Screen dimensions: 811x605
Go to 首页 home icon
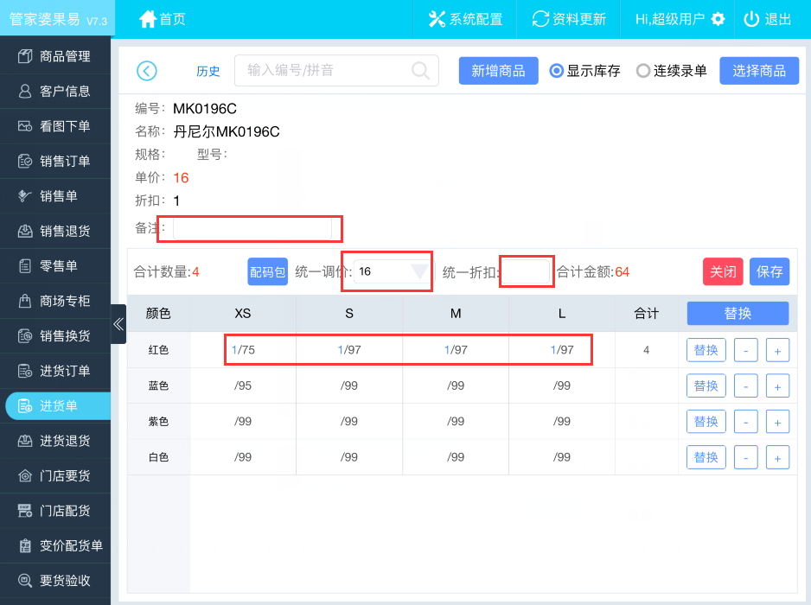click(147, 19)
